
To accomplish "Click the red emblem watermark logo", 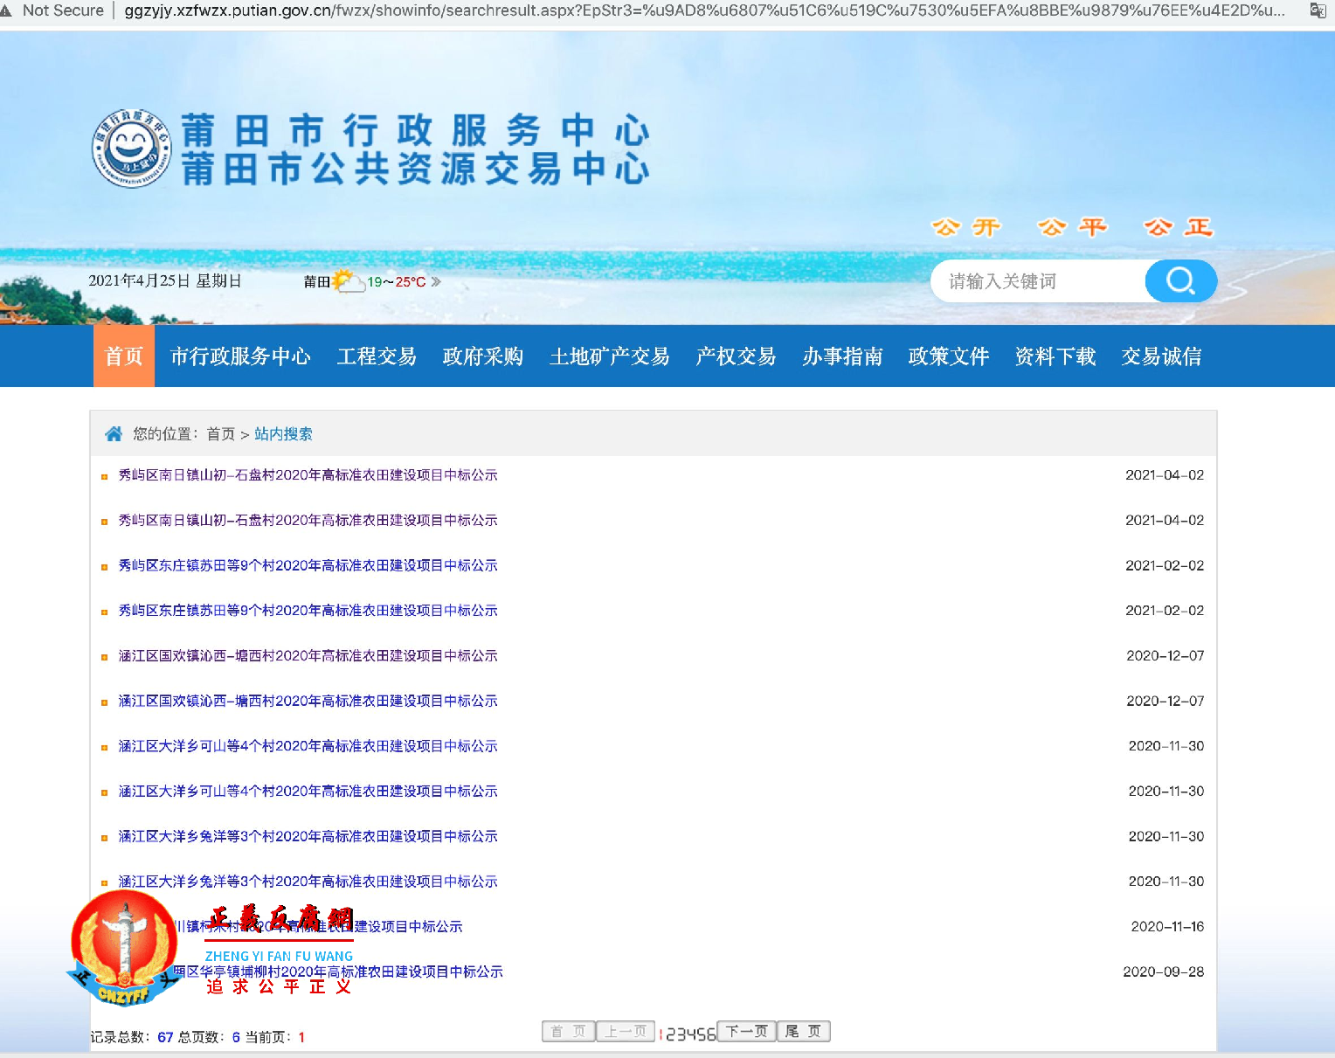I will click(x=123, y=947).
